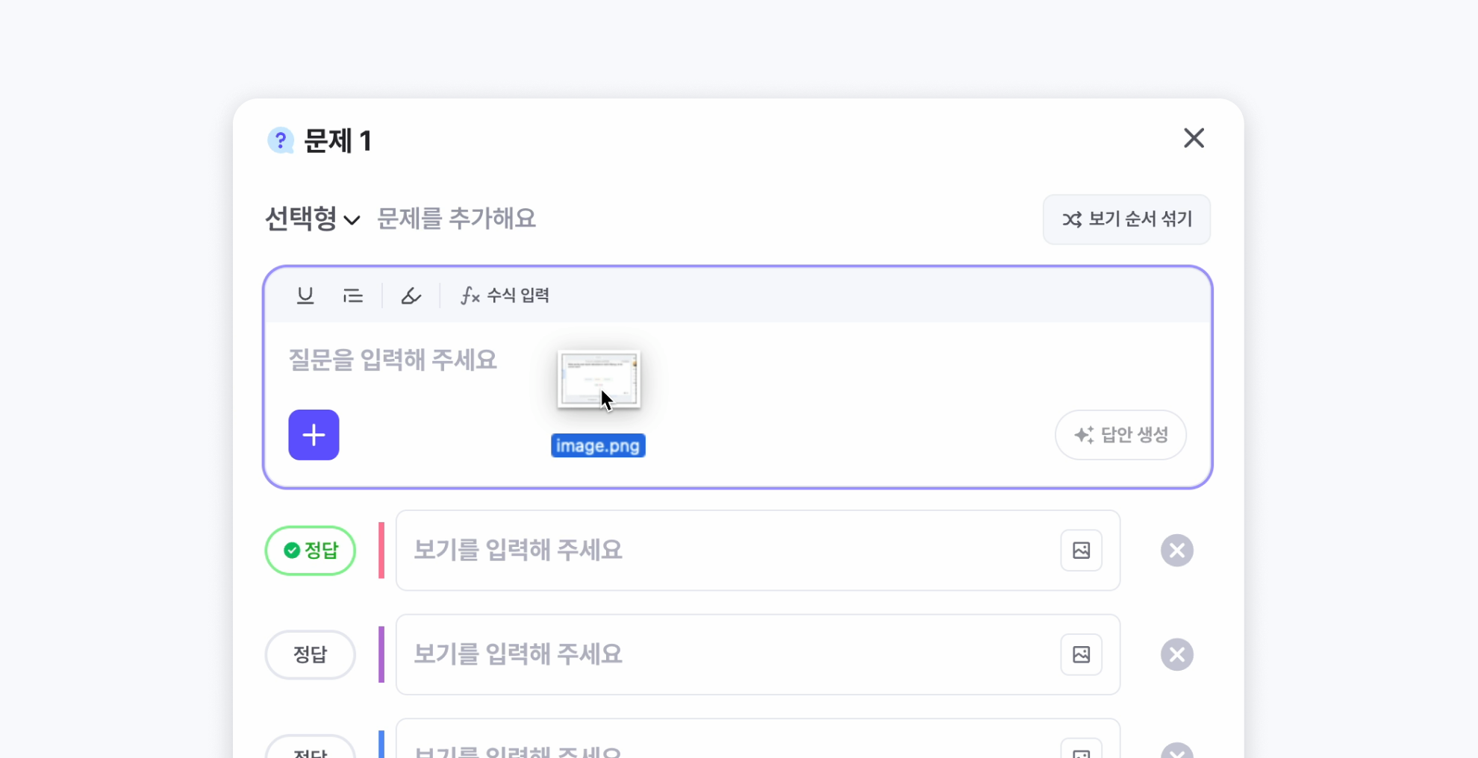Image resolution: width=1478 pixels, height=758 pixels.
Task: Add image to first answer choice
Action: 1081,551
